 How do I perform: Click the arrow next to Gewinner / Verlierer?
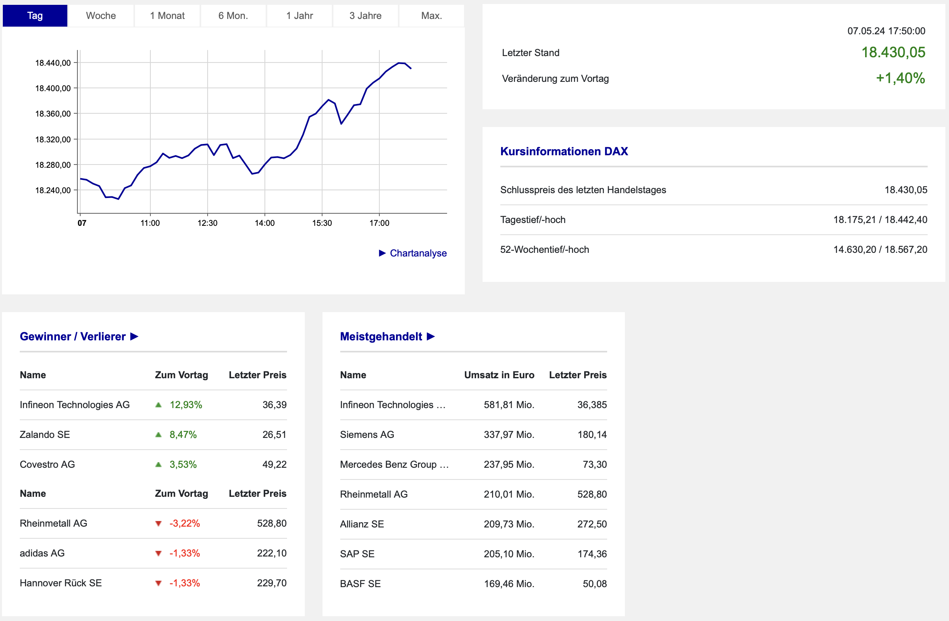134,337
